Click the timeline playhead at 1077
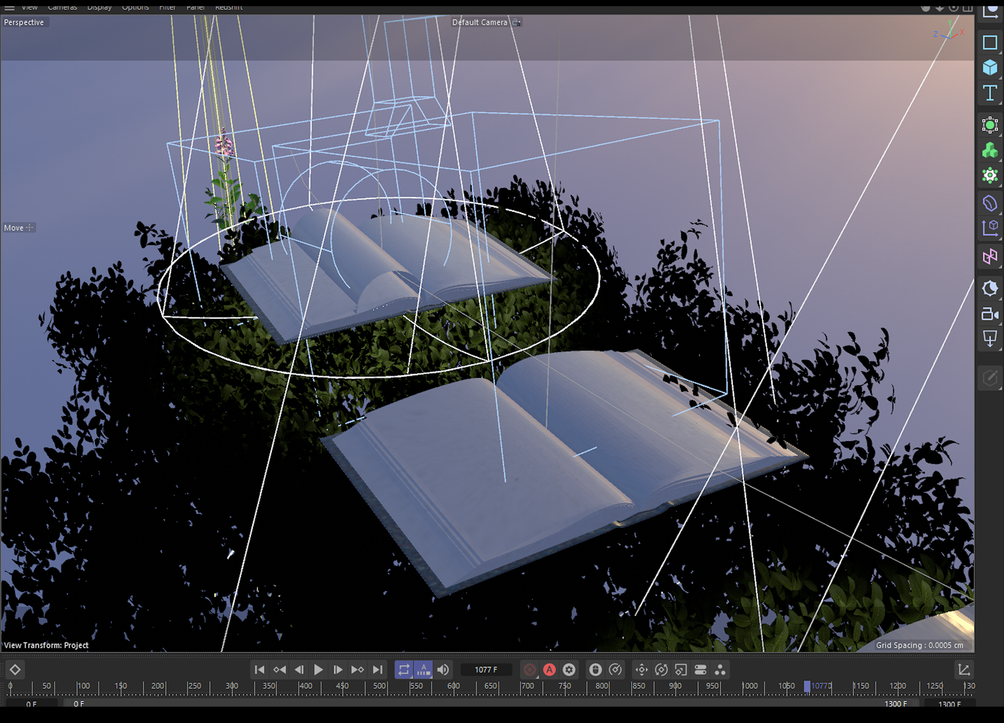 [x=807, y=686]
